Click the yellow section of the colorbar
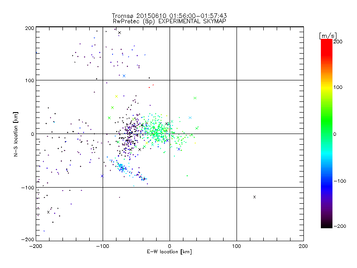The height and width of the screenshot is (268, 357). click(327, 87)
